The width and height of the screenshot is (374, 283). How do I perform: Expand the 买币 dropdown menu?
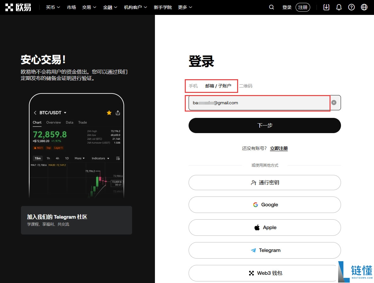53,7
